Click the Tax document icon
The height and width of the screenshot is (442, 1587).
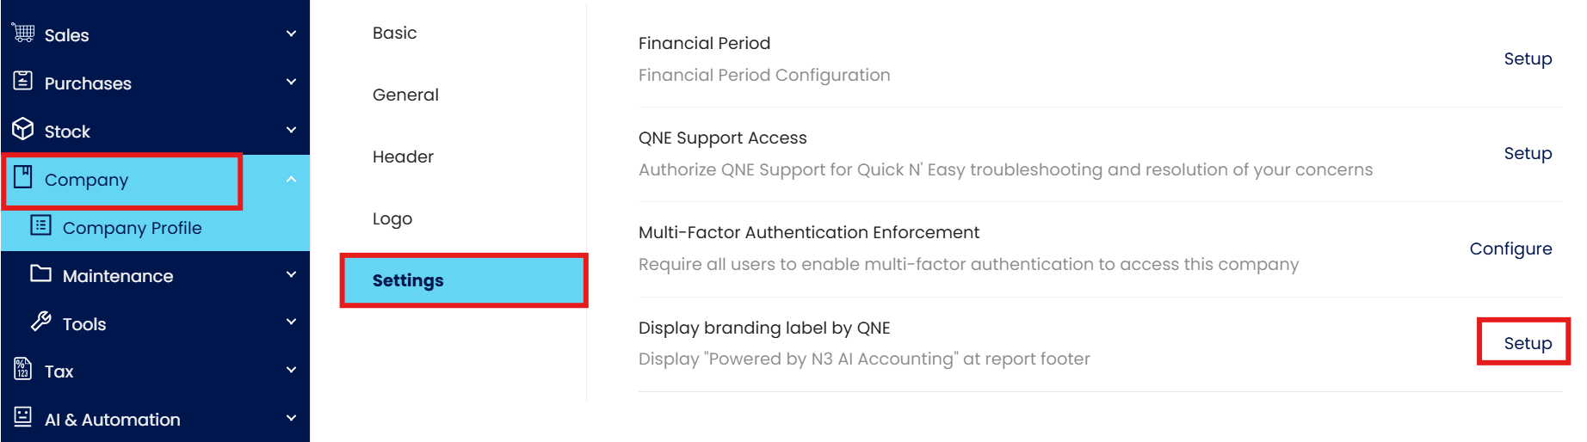[x=23, y=370]
